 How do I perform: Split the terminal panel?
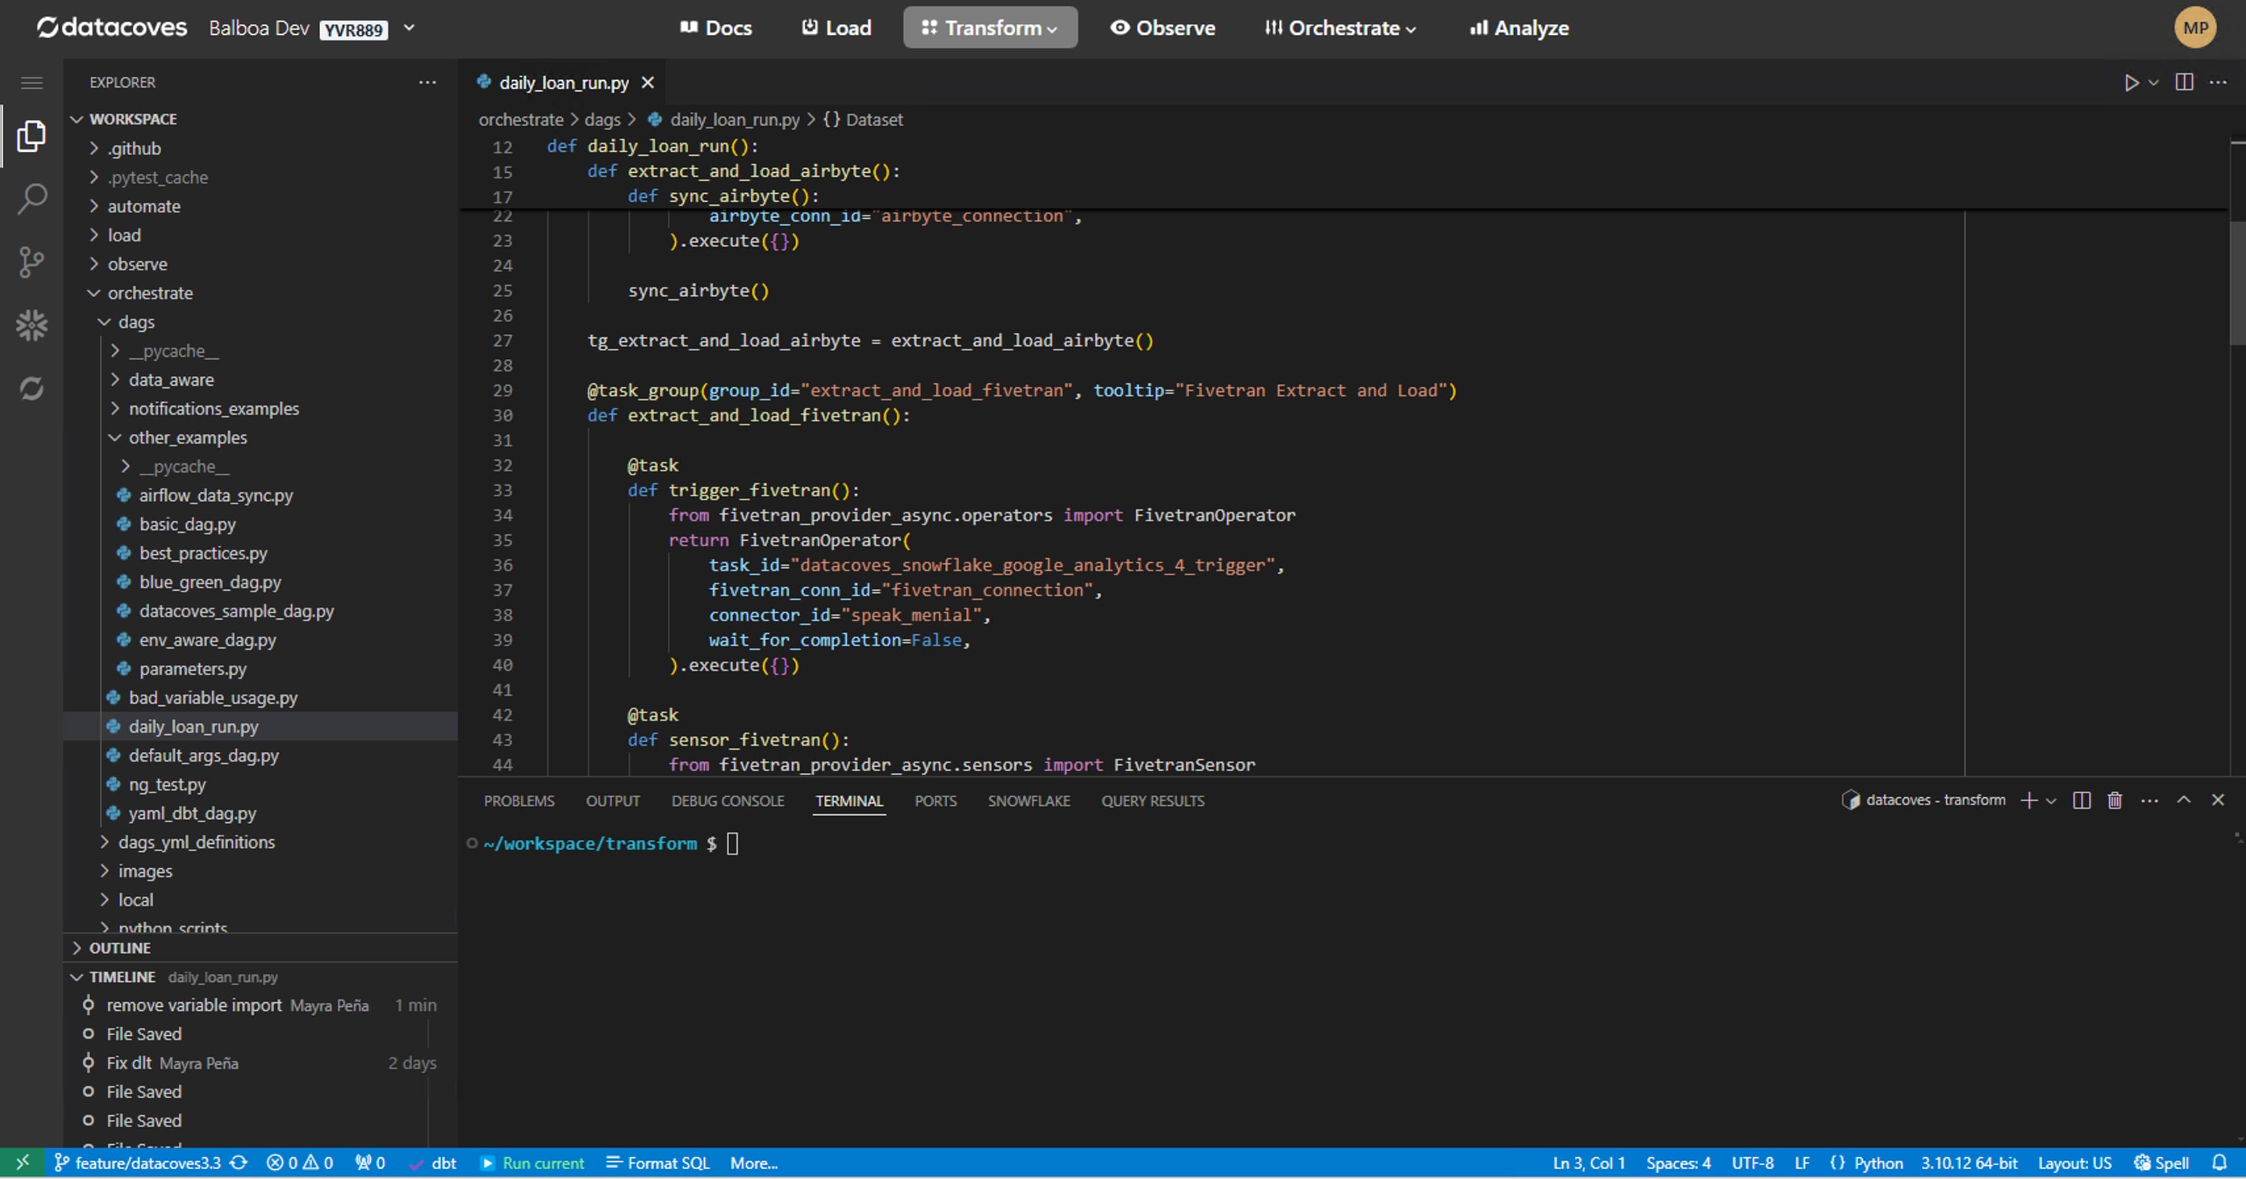point(2081,800)
